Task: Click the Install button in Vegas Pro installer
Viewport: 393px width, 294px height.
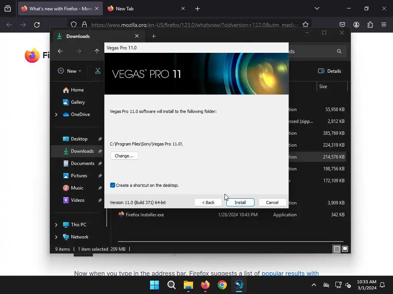Action: (240, 202)
